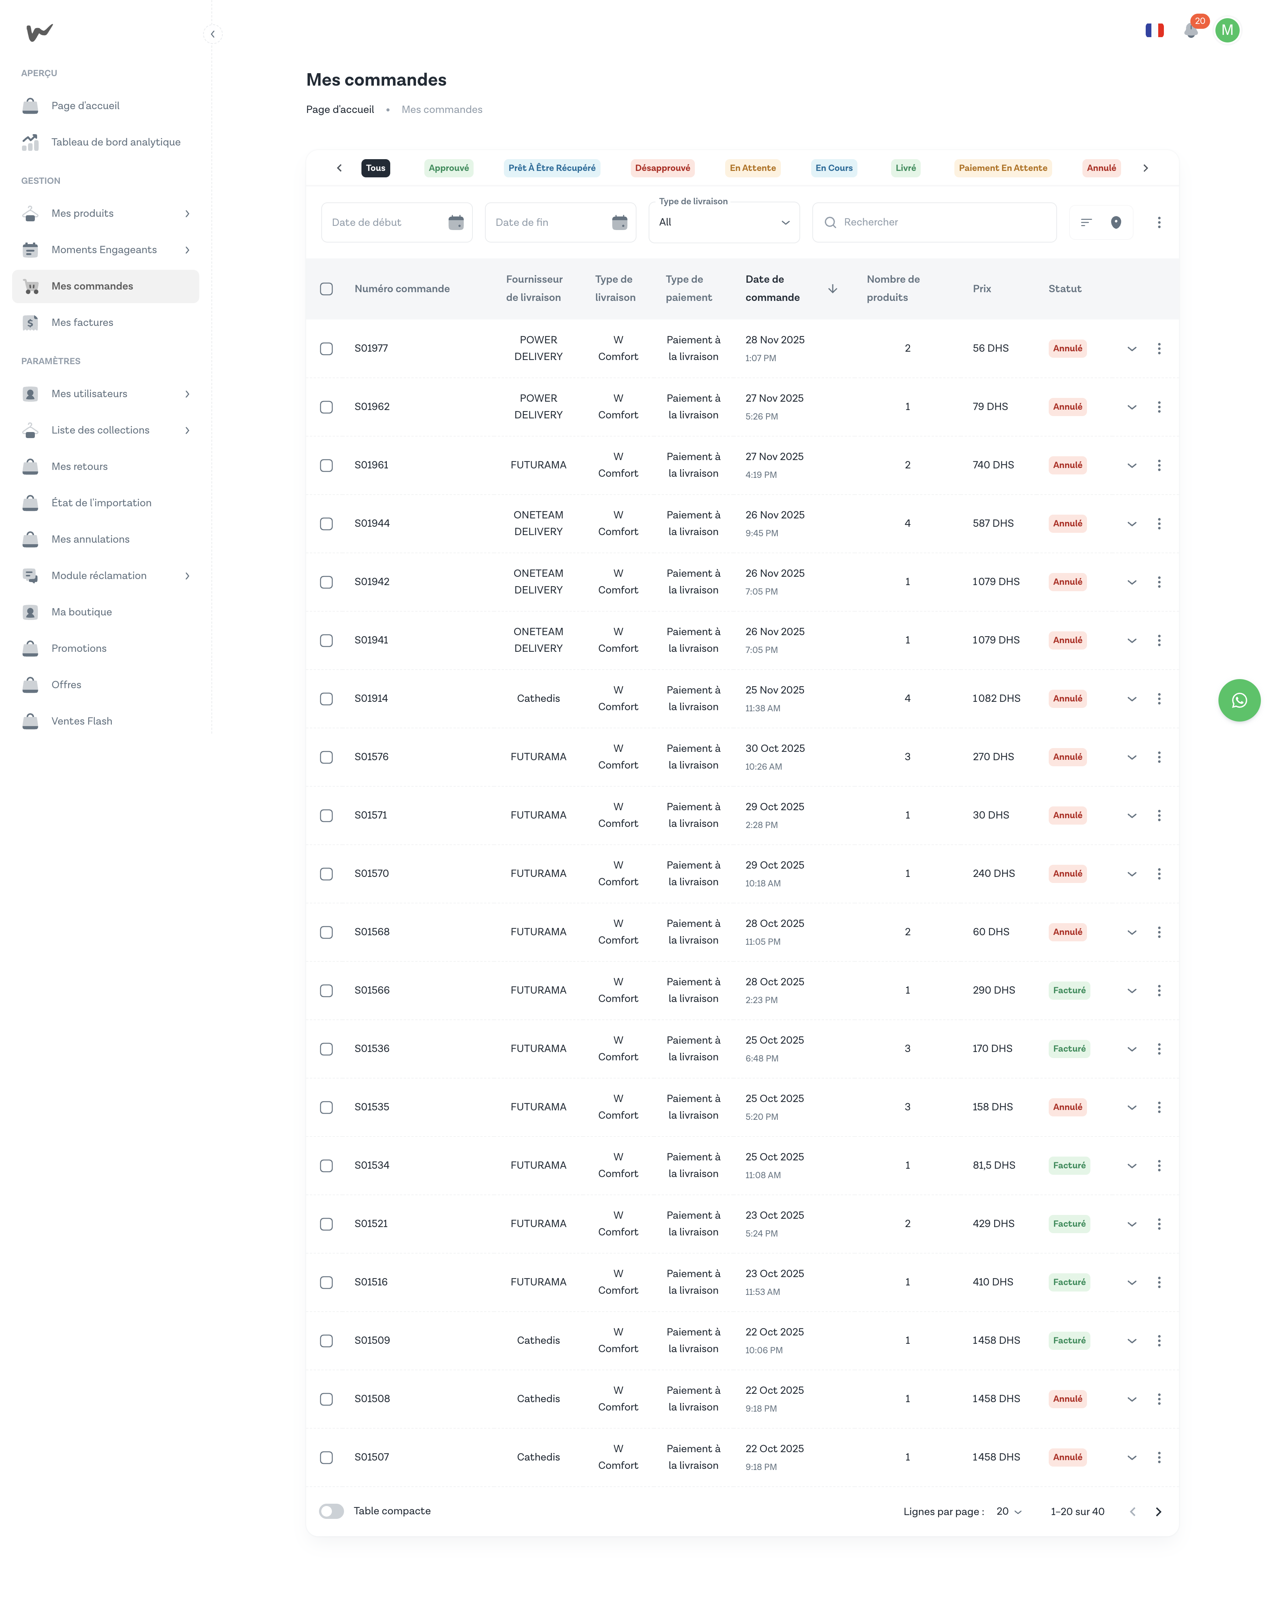Toggle the Table compacte switch
Image resolution: width=1273 pixels, height=1603 pixels.
332,1511
